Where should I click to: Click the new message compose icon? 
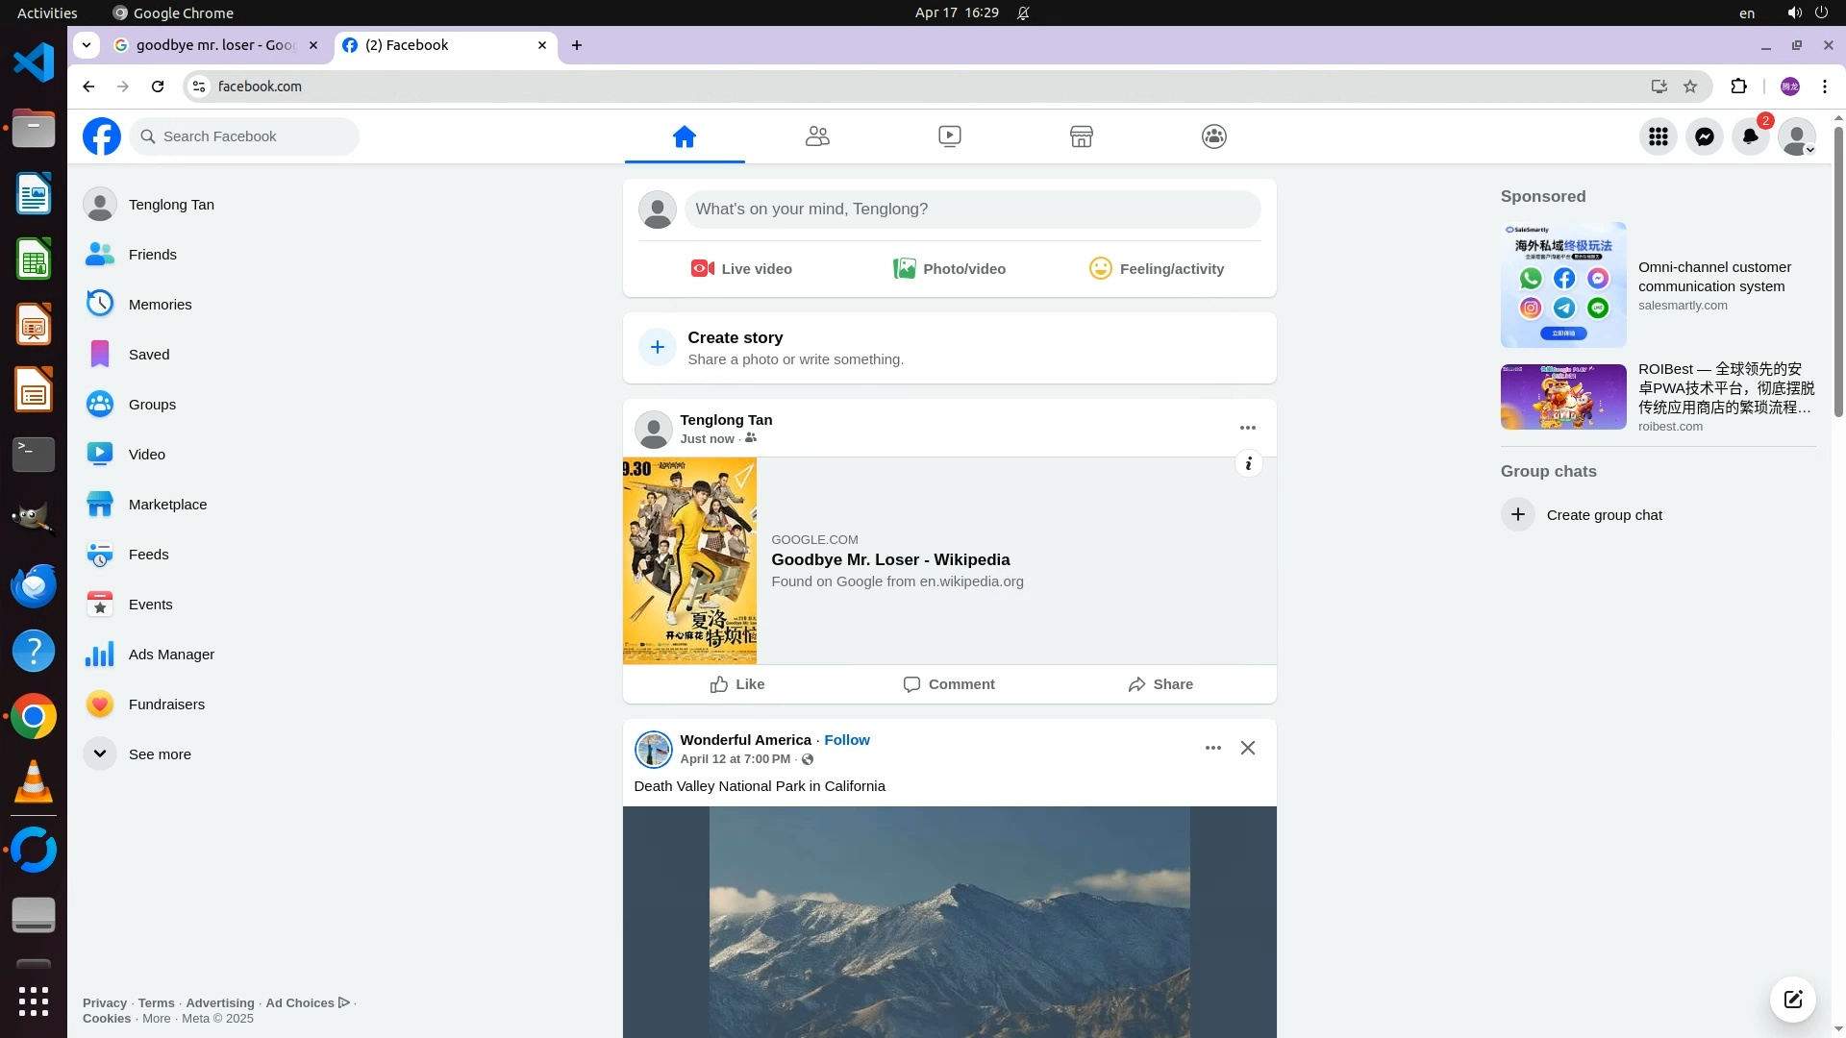[x=1792, y=999]
